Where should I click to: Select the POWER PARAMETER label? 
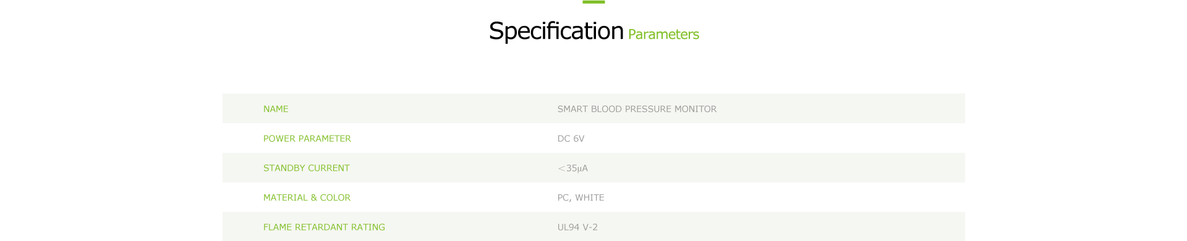307,139
